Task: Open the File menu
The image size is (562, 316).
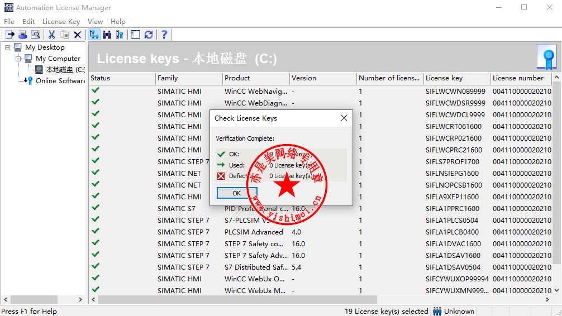Action: 9,22
